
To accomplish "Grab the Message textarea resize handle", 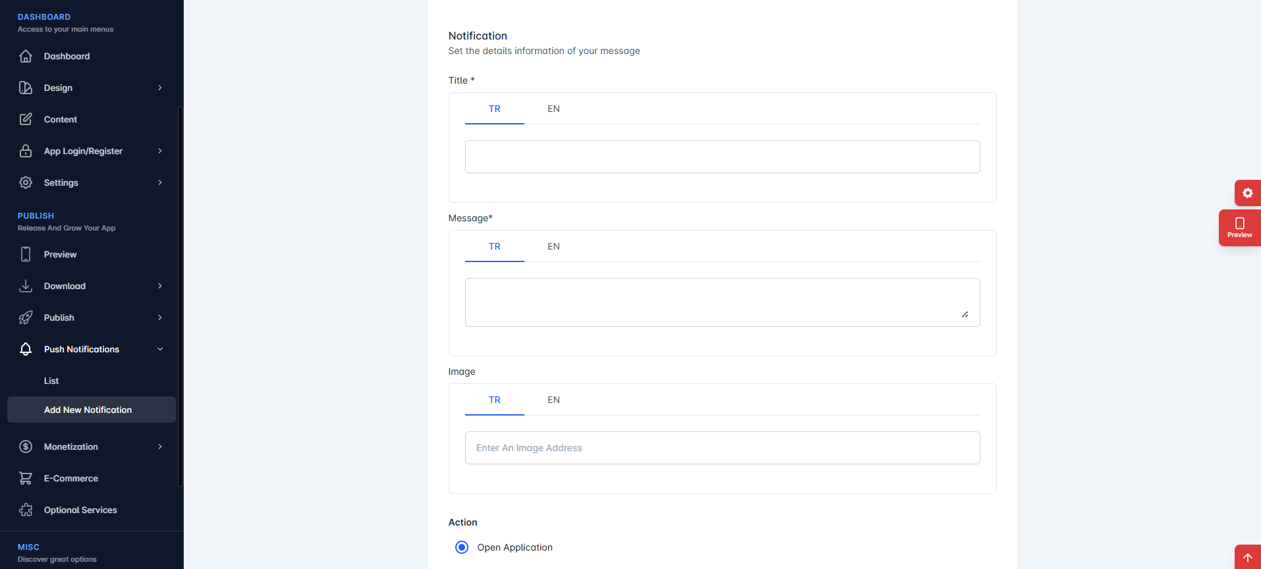I will point(965,314).
